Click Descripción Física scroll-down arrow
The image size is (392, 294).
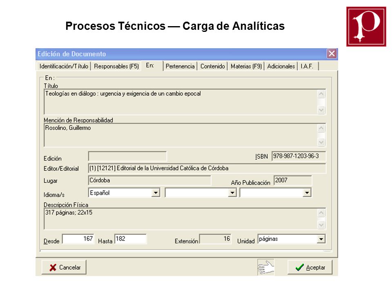pos(321,225)
